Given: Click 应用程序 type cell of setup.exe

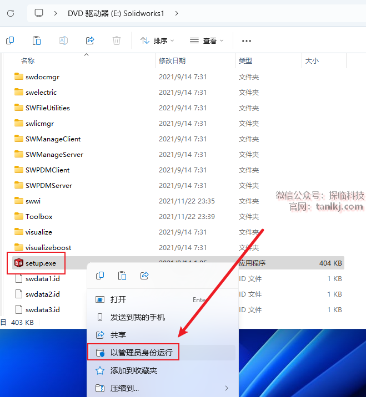Looking at the screenshot, I should point(252,263).
